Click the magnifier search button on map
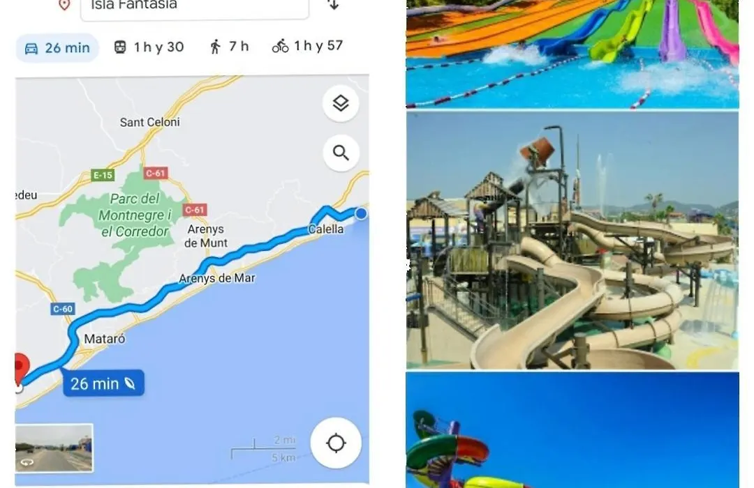The height and width of the screenshot is (488, 754). (341, 153)
